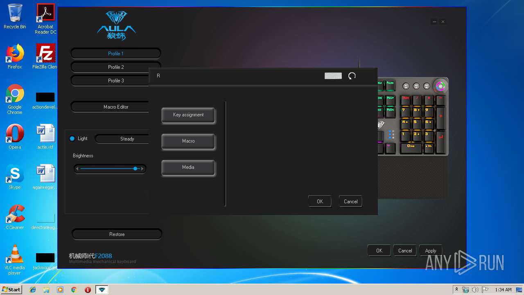
Task: Click the numpad Del key on keyboard image
Action: [x=429, y=148]
